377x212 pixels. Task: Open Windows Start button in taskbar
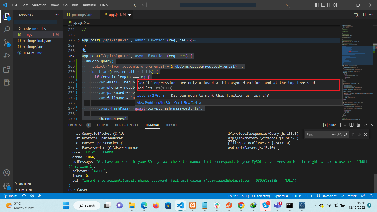point(66,205)
